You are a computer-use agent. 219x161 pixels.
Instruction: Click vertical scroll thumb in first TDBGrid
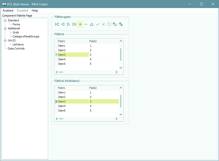[121, 55]
